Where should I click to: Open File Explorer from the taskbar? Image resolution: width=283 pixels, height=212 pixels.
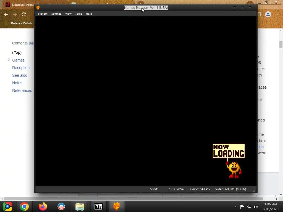point(80,206)
